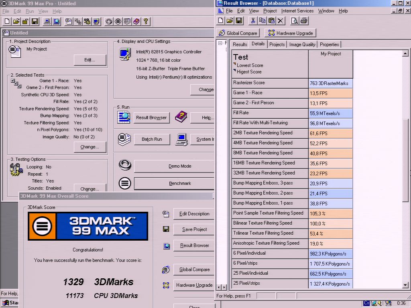This screenshot has height=308, width=411.
Task: Switch to the Properties tab
Action: [330, 45]
